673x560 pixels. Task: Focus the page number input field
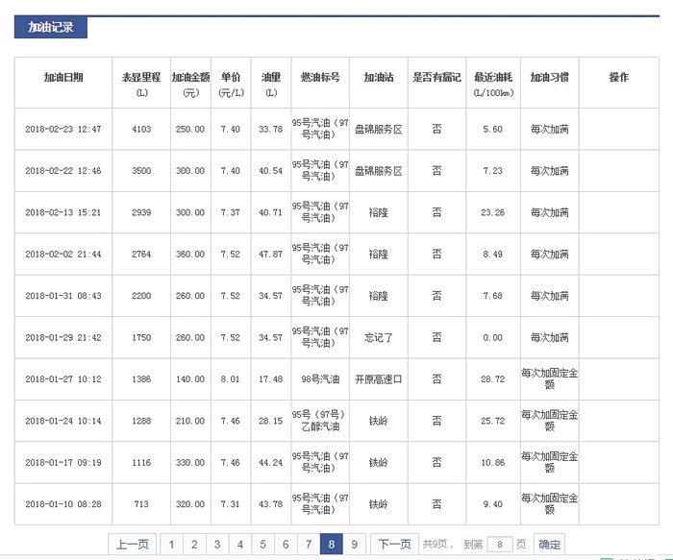500,545
